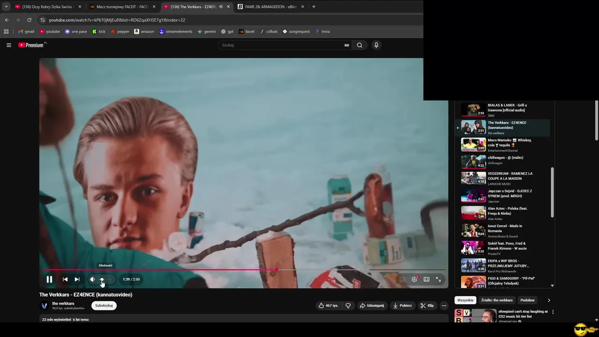599x337 pixels.
Task: Open the faceit bookmark
Action: click(247, 32)
